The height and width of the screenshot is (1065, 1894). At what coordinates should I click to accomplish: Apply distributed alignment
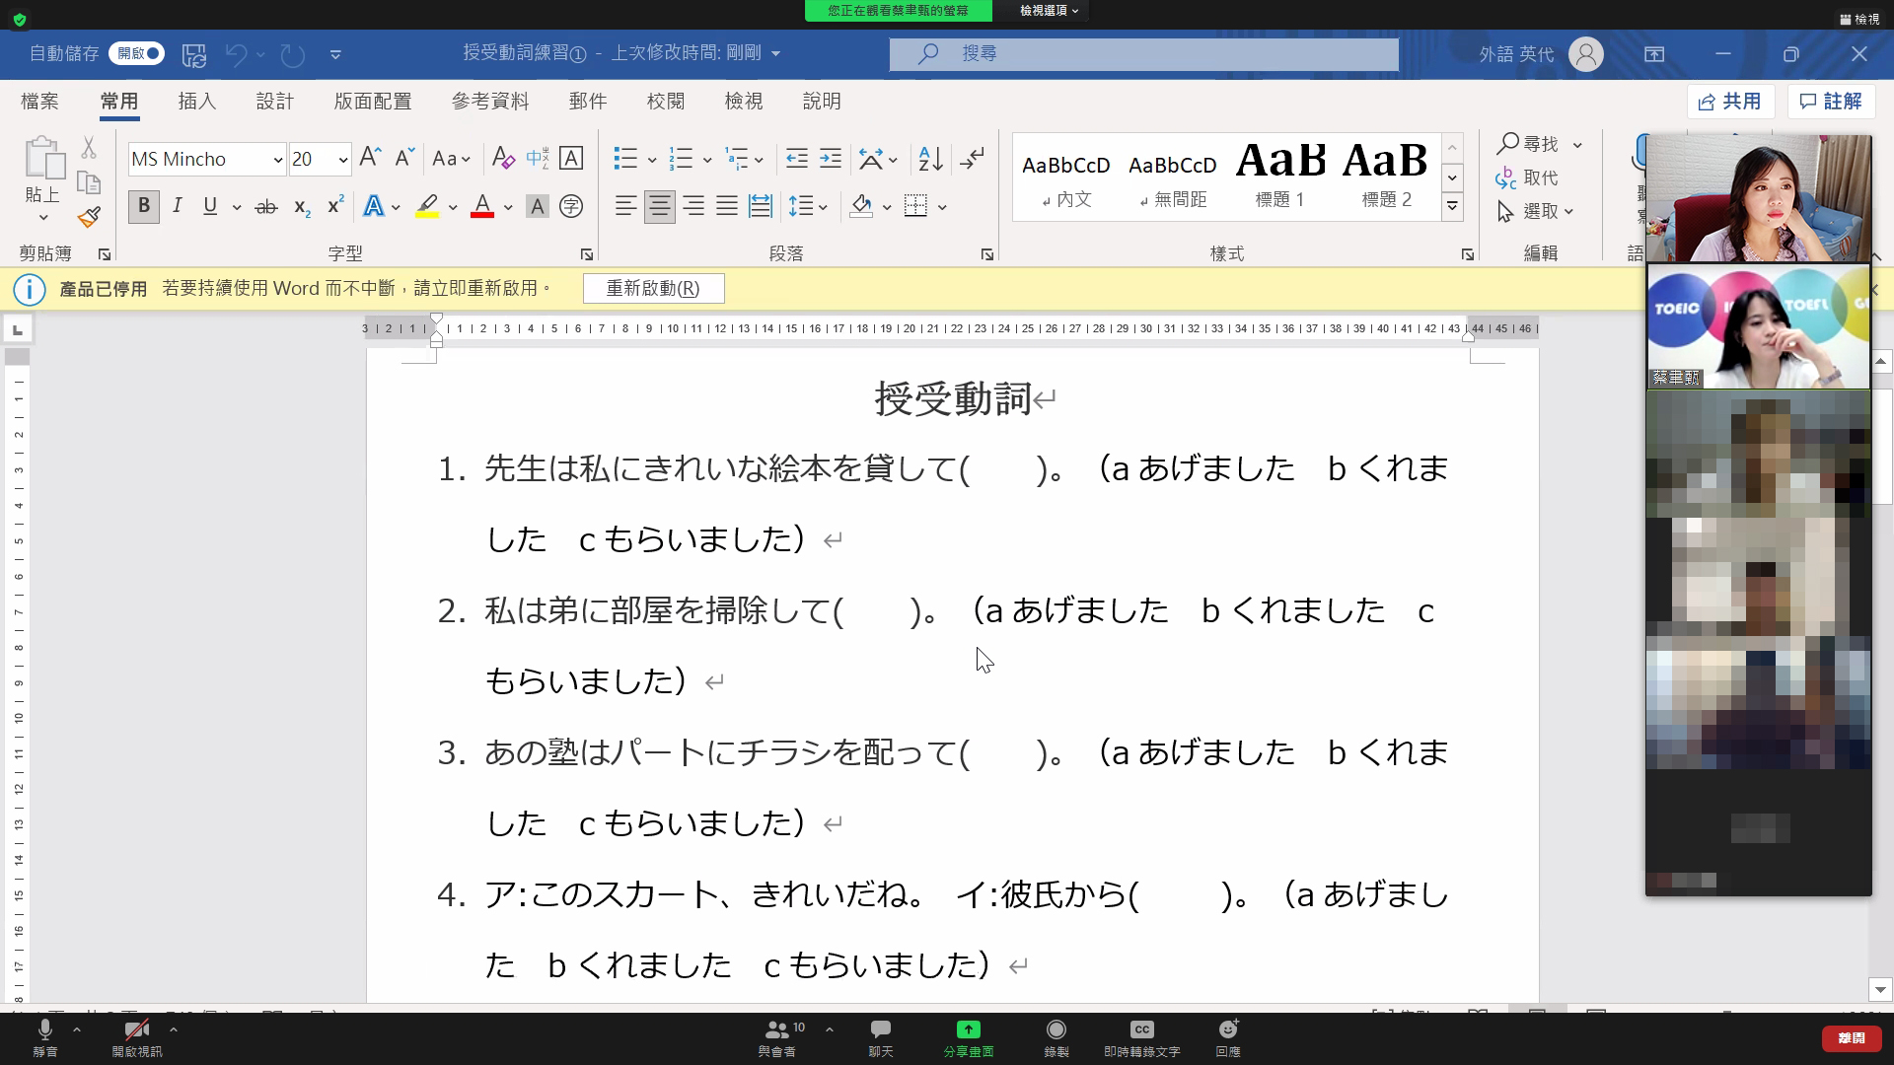point(761,206)
